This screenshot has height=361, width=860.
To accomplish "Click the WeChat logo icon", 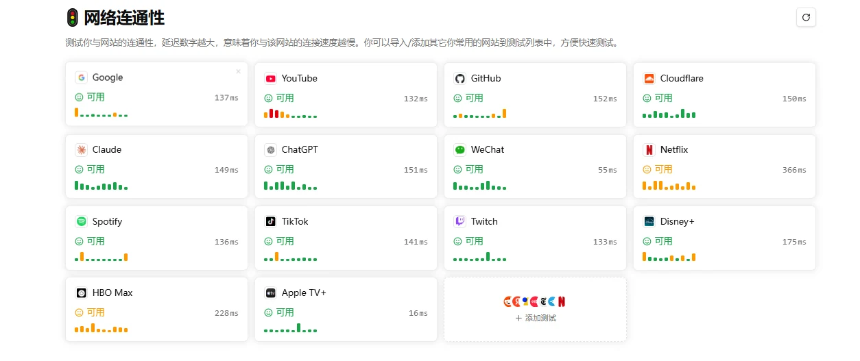I will click(x=459, y=149).
